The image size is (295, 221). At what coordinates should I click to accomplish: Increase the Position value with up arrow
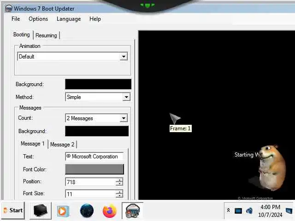[x=119, y=180]
